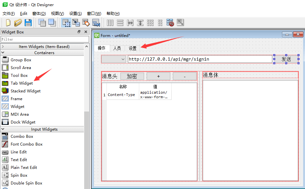Create a new form with New icon
Viewport: 305px width, 189px height.
pyautogui.click(x=8, y=23)
